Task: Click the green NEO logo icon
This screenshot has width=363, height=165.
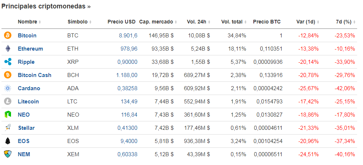Action: point(8,115)
